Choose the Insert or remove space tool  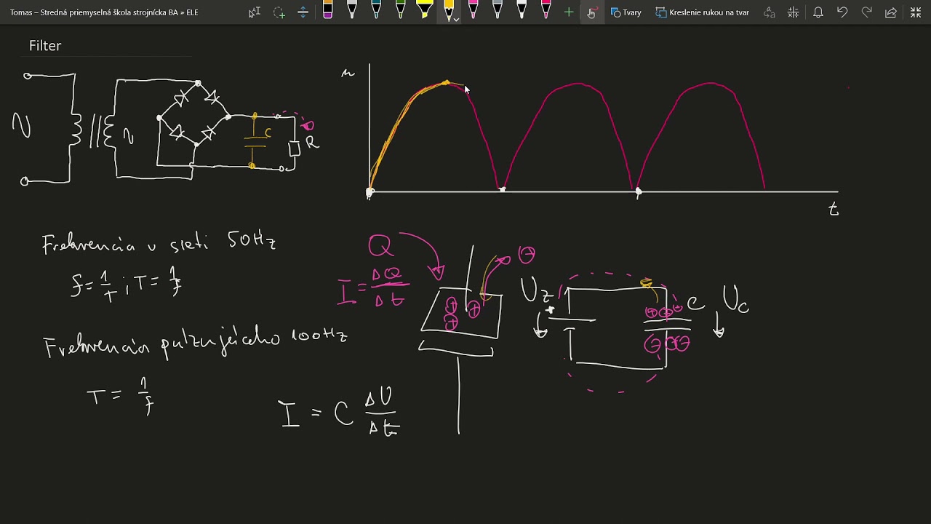pyautogui.click(x=303, y=12)
